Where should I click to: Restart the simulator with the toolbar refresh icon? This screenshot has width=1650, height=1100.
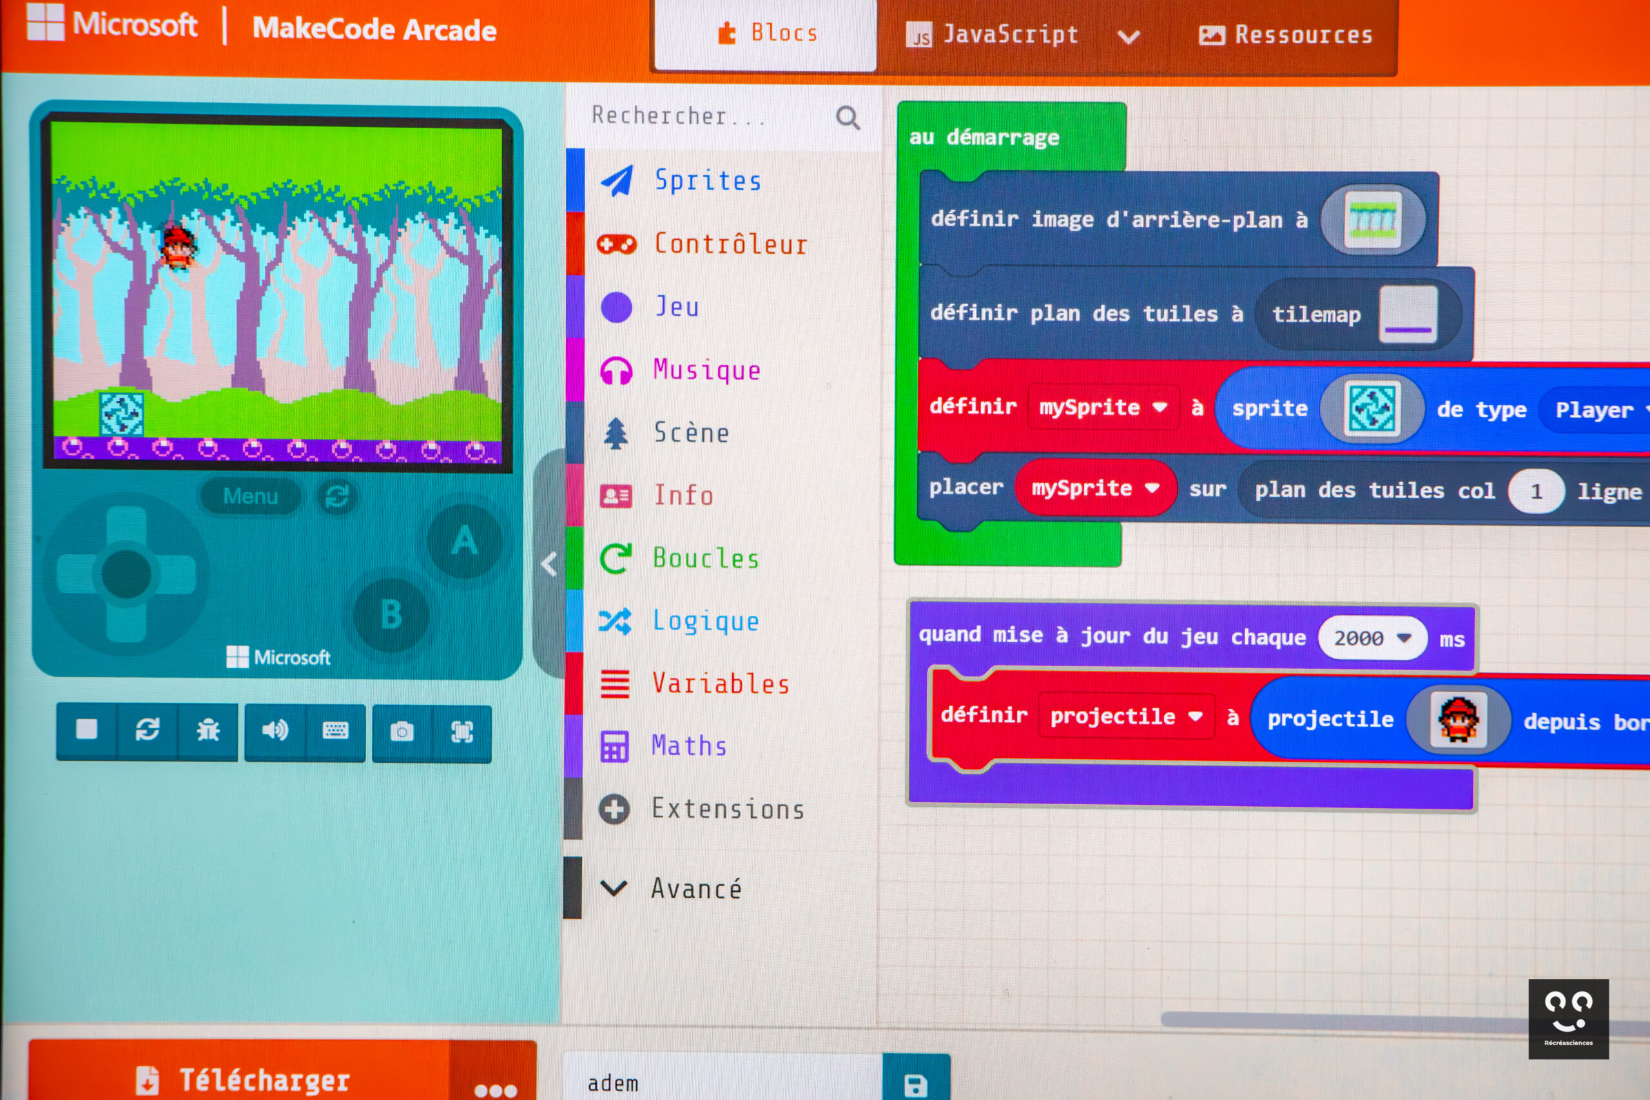(148, 731)
